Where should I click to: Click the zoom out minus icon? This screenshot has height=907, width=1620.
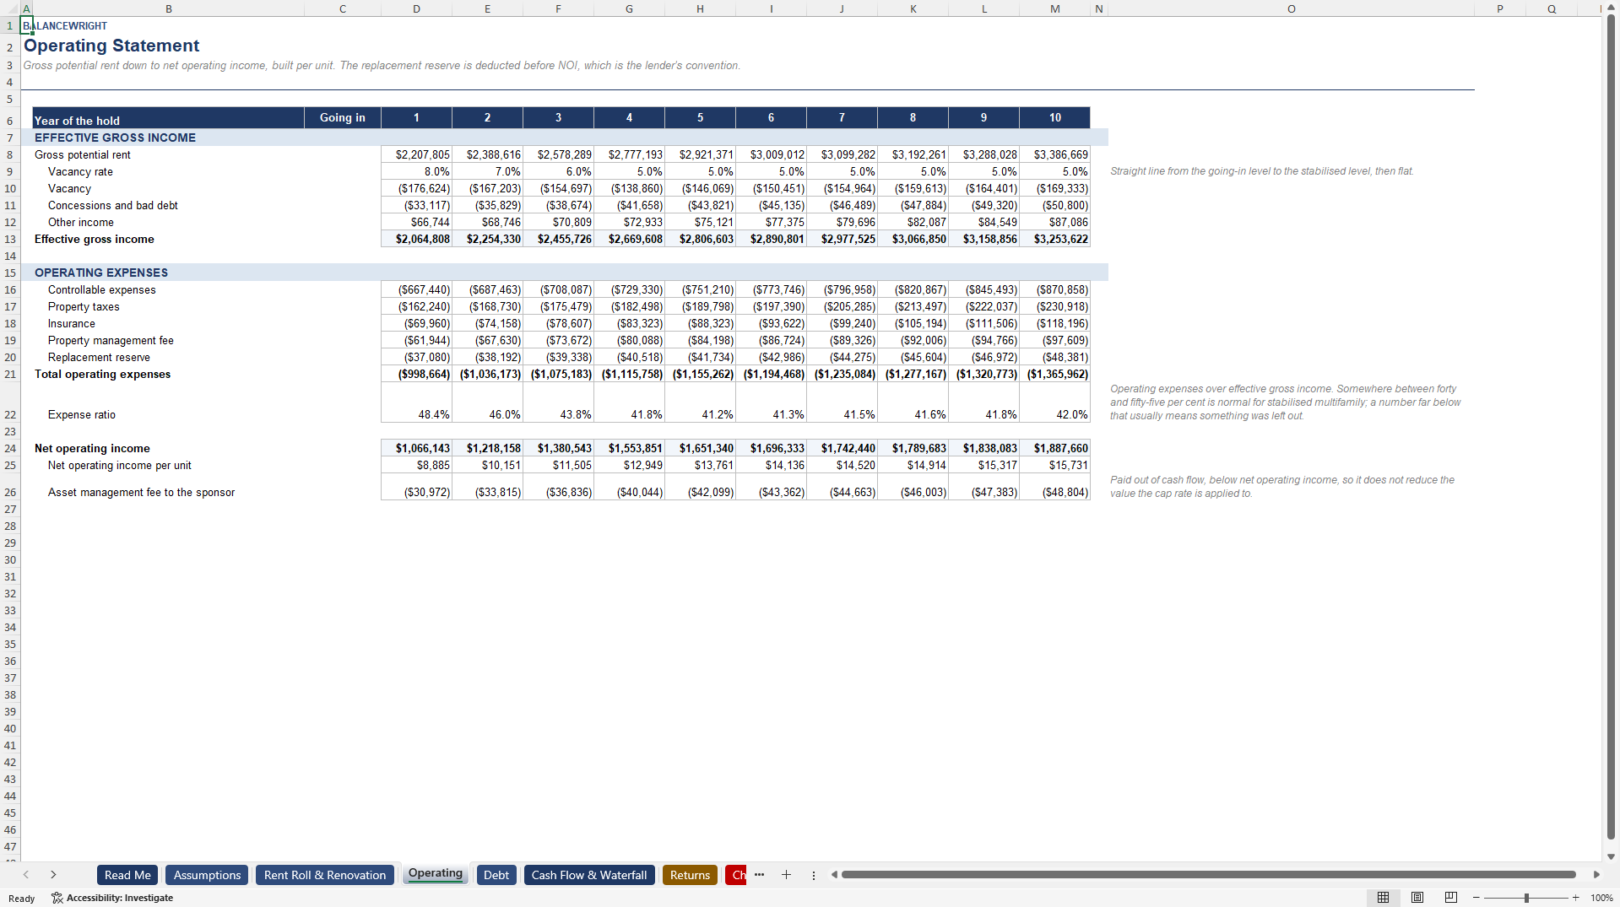1476,898
